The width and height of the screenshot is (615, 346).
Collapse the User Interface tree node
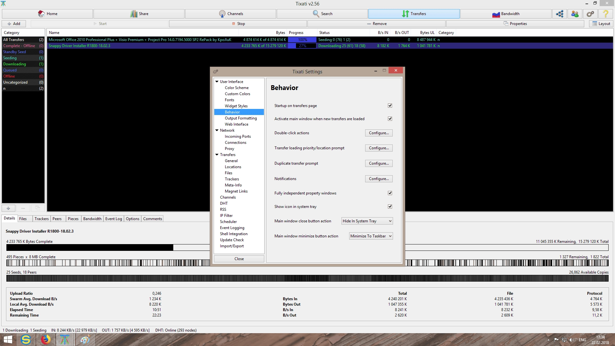[217, 82]
